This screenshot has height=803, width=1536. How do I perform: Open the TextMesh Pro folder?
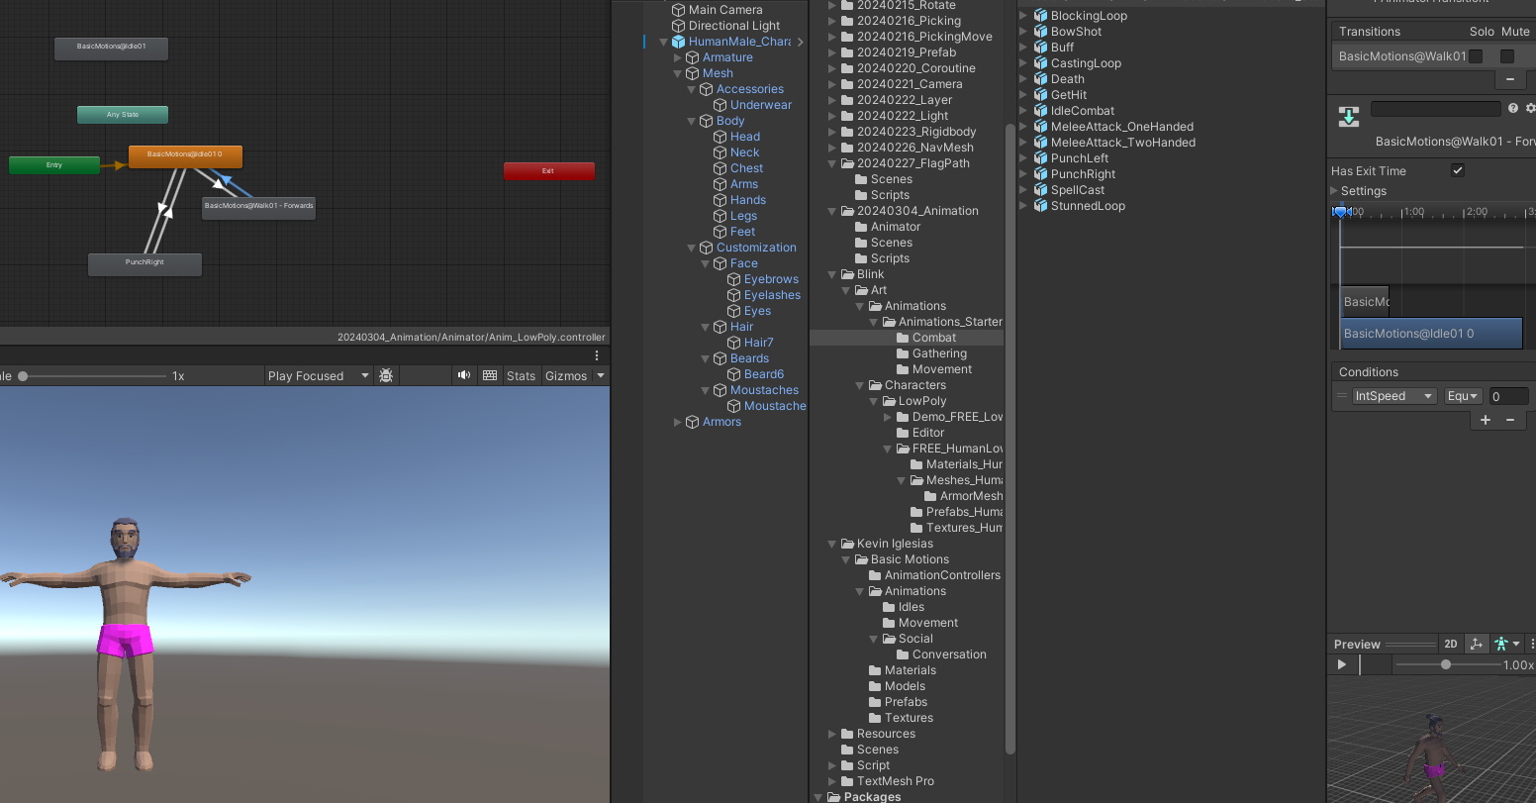tap(895, 781)
